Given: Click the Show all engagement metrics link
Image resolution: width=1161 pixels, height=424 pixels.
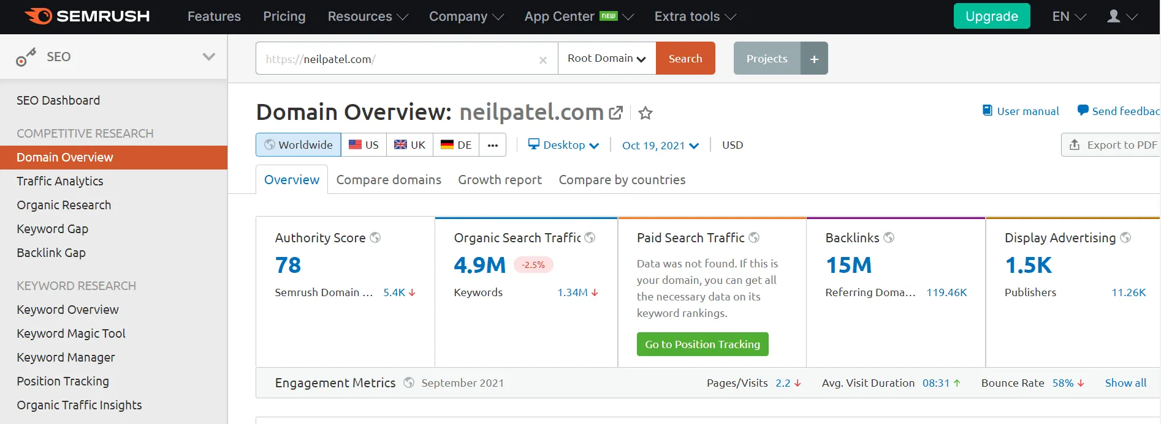Looking at the screenshot, I should [x=1125, y=383].
